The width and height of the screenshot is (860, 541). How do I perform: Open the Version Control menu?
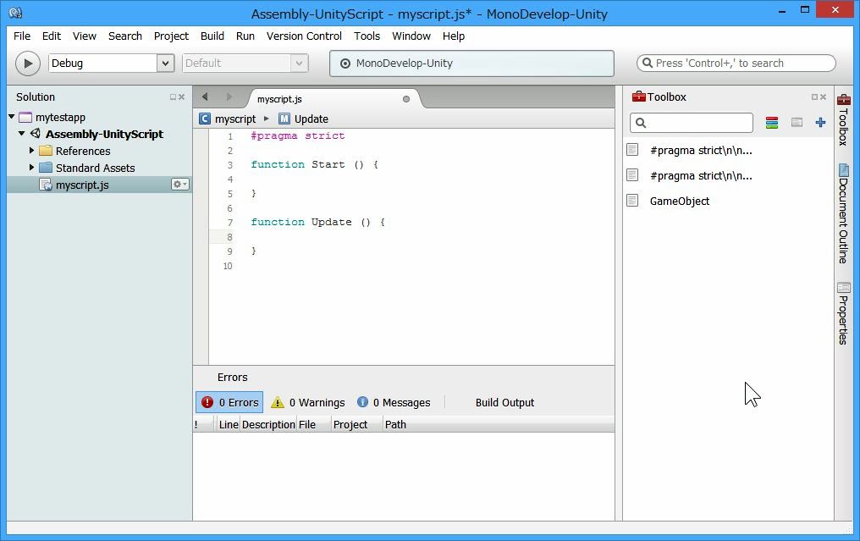click(x=304, y=36)
